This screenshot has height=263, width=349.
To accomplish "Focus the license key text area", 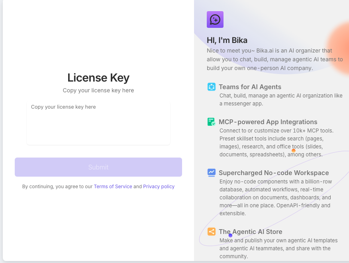I will point(98,123).
